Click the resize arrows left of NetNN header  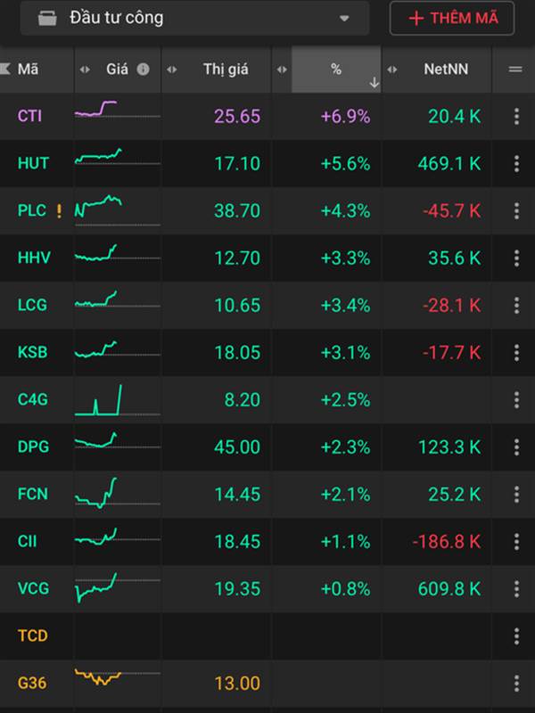[393, 70]
